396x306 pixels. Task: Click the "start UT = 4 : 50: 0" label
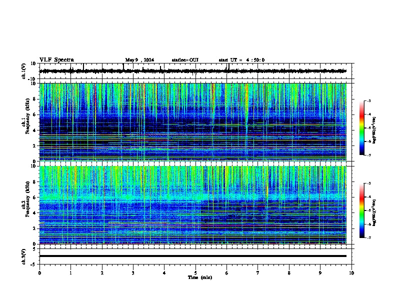click(241, 60)
